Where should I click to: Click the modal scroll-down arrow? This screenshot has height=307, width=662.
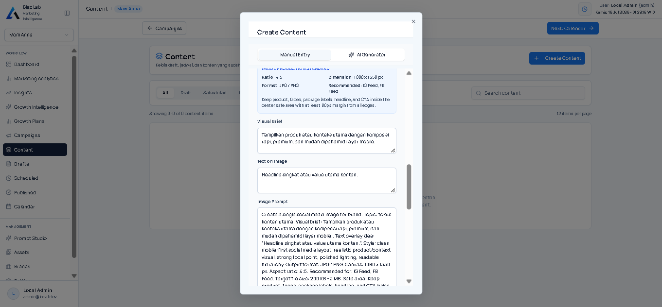click(409, 281)
